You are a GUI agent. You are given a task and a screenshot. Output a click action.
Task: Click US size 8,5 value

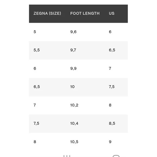coord(112,123)
